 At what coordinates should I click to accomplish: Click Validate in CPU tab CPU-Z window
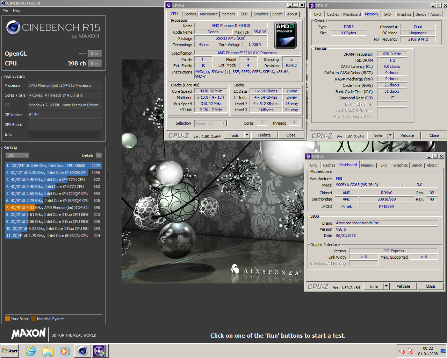pyautogui.click(x=264, y=135)
